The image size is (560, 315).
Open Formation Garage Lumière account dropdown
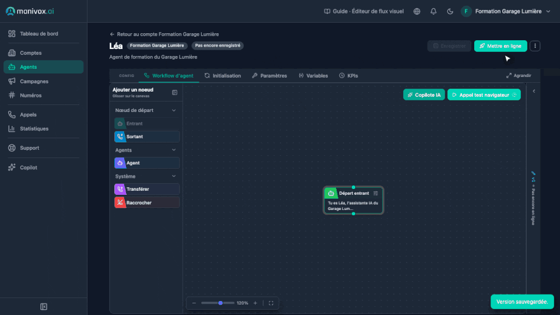click(x=513, y=12)
